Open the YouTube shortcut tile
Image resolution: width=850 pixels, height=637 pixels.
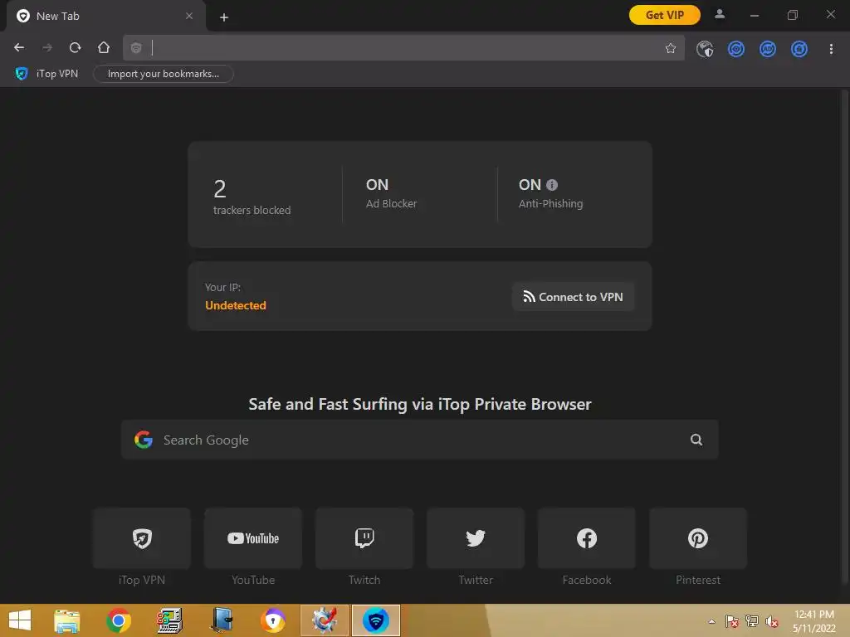tap(253, 538)
